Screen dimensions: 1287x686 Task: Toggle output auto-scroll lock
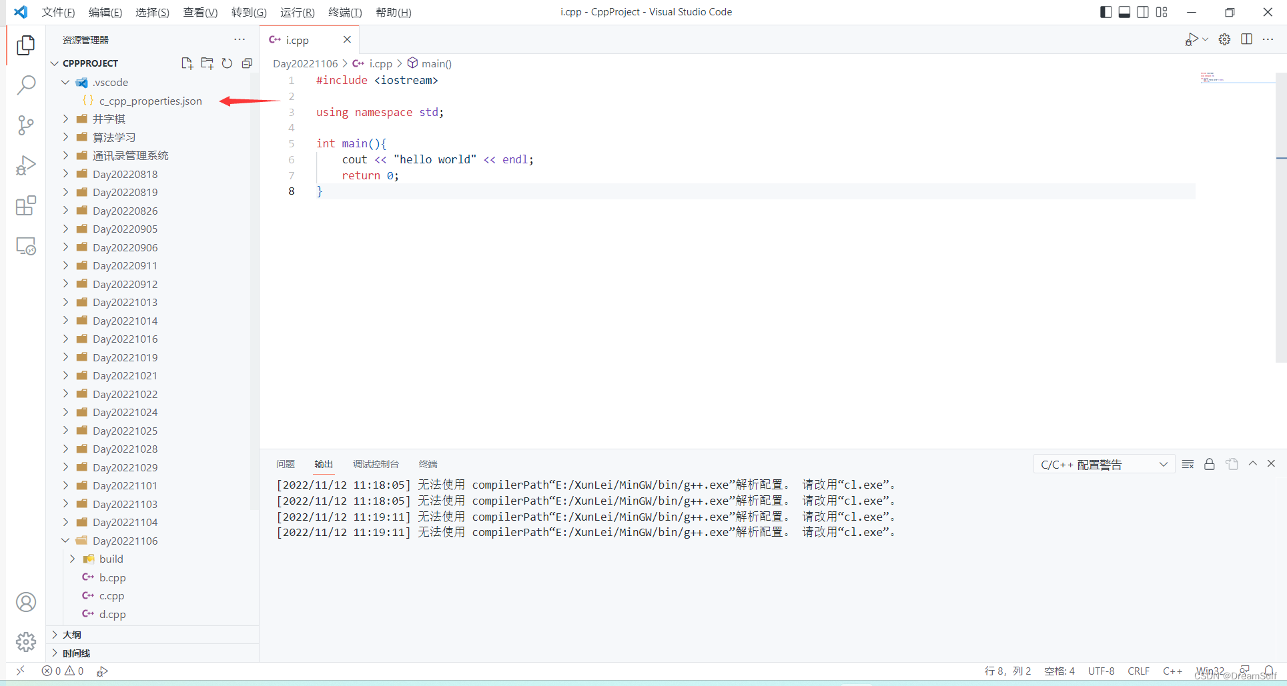click(1209, 464)
